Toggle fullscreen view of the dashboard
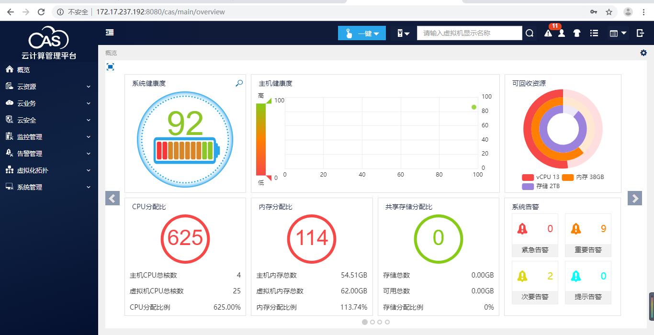The width and height of the screenshot is (654, 335). pyautogui.click(x=110, y=67)
